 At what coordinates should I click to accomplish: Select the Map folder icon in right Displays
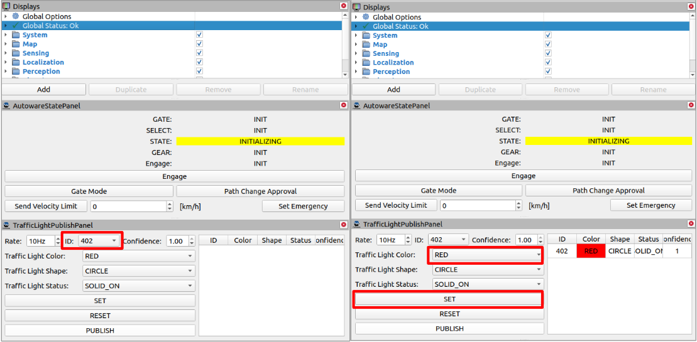(366, 45)
